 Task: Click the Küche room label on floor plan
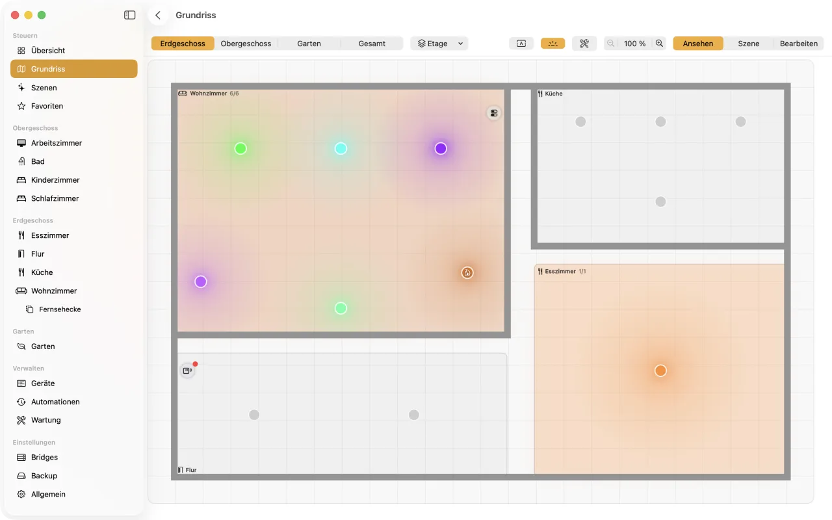pyautogui.click(x=550, y=94)
